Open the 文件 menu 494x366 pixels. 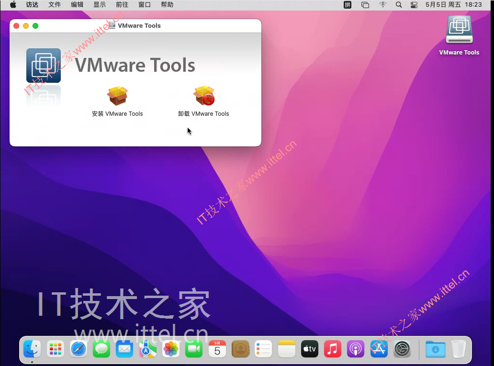pyautogui.click(x=55, y=5)
